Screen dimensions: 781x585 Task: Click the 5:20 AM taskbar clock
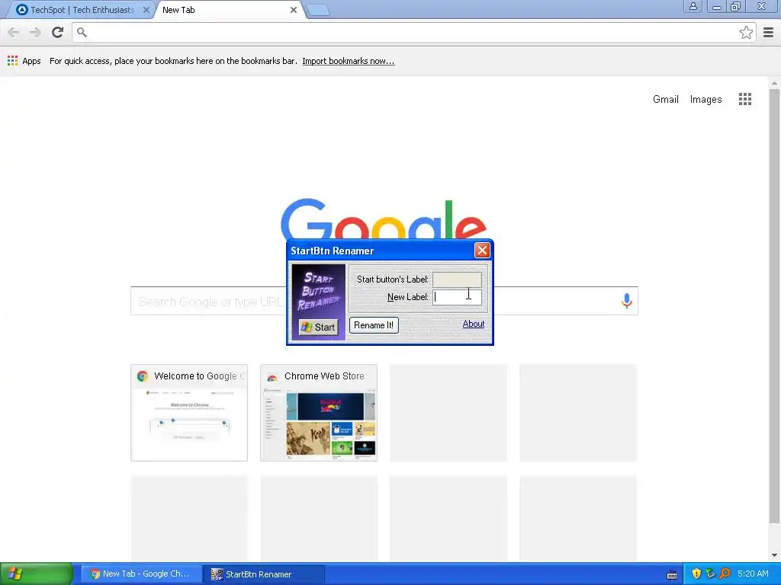(x=753, y=574)
